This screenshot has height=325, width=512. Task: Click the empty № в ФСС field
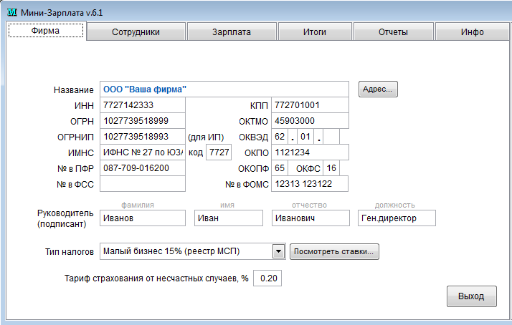coord(142,184)
